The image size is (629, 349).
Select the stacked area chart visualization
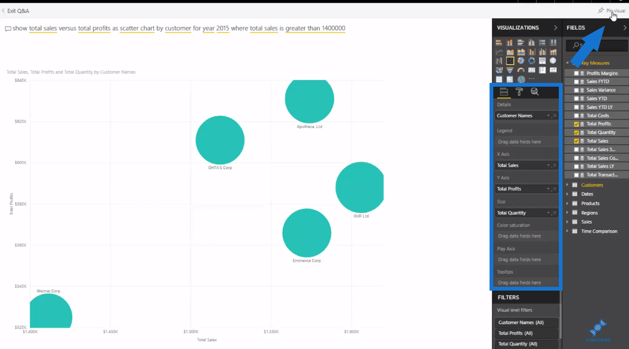pyautogui.click(x=521, y=52)
